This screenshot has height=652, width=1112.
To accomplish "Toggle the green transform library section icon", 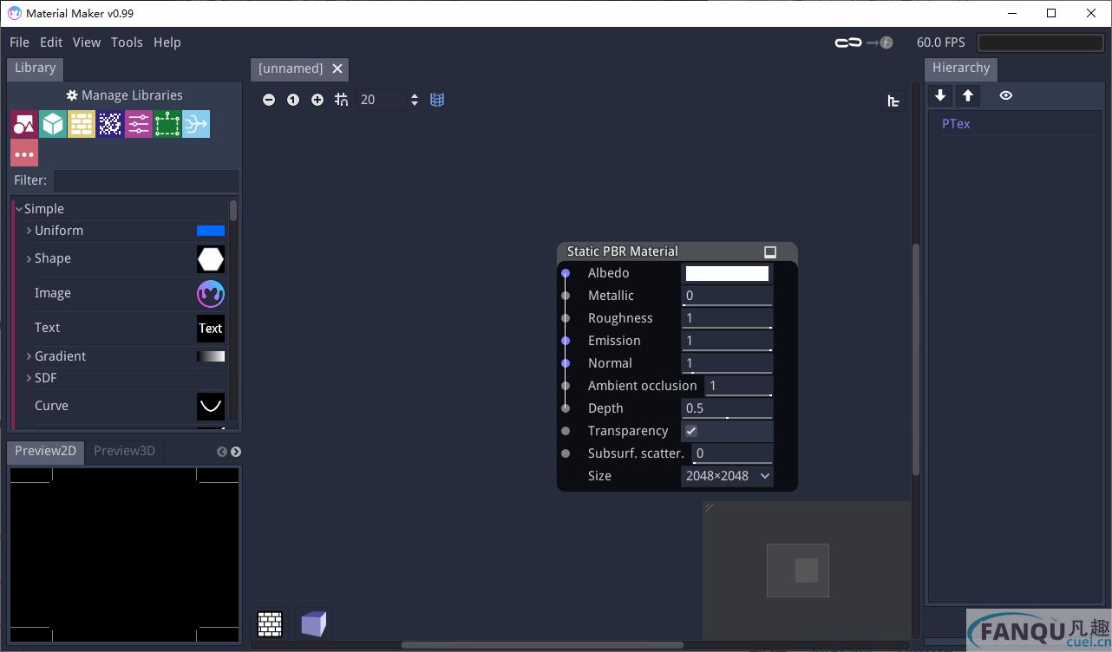I will coord(167,124).
